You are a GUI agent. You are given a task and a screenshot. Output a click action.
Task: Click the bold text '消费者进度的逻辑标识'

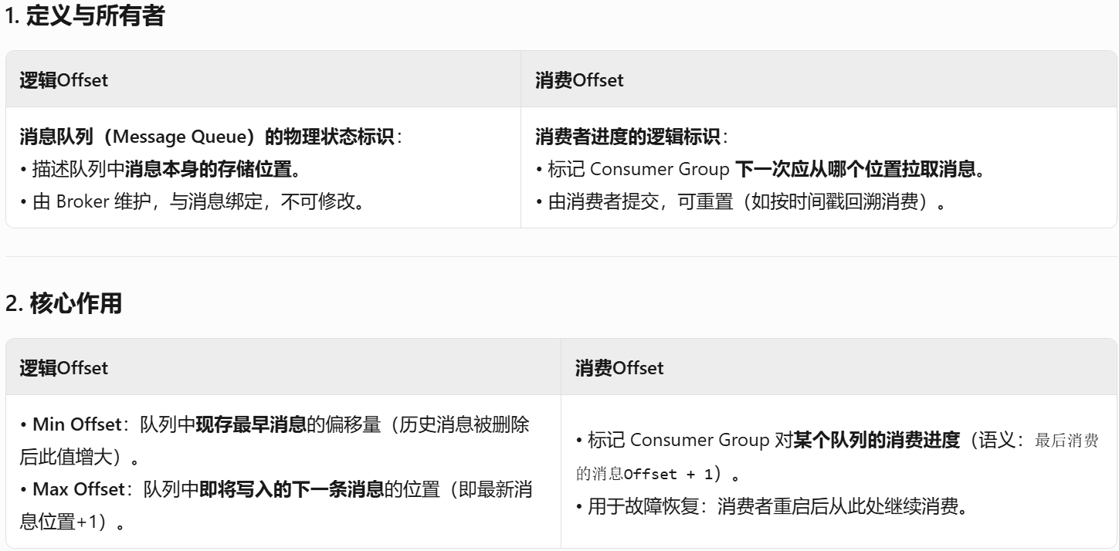click(627, 137)
